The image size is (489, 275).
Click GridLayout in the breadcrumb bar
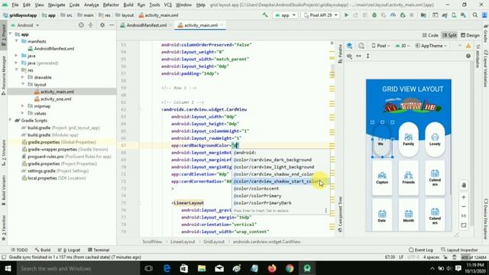point(214,241)
